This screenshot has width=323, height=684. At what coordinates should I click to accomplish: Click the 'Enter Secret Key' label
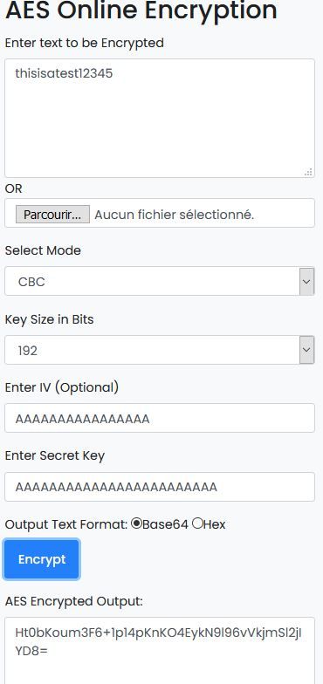(x=54, y=455)
